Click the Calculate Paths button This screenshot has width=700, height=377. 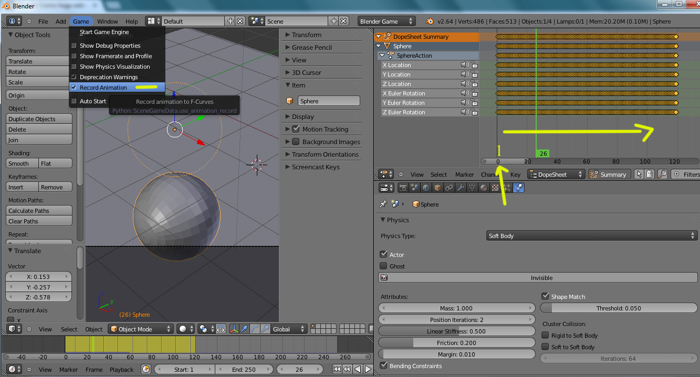click(x=39, y=211)
